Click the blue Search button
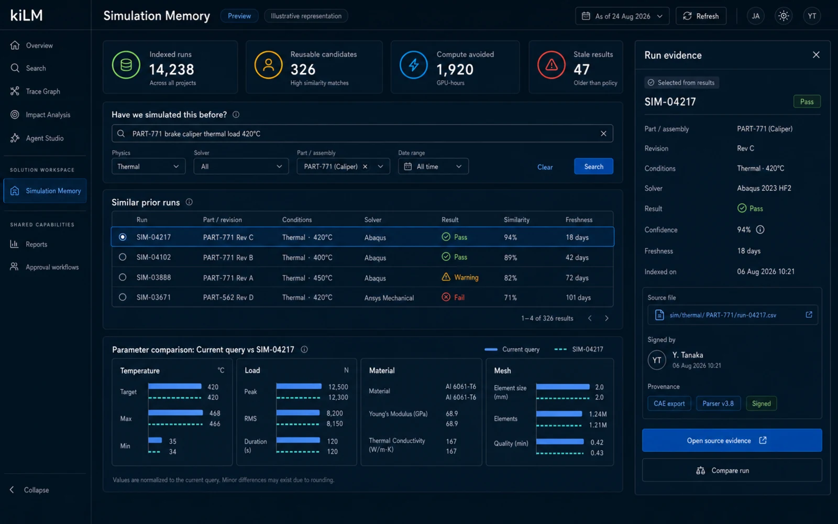 pos(593,167)
